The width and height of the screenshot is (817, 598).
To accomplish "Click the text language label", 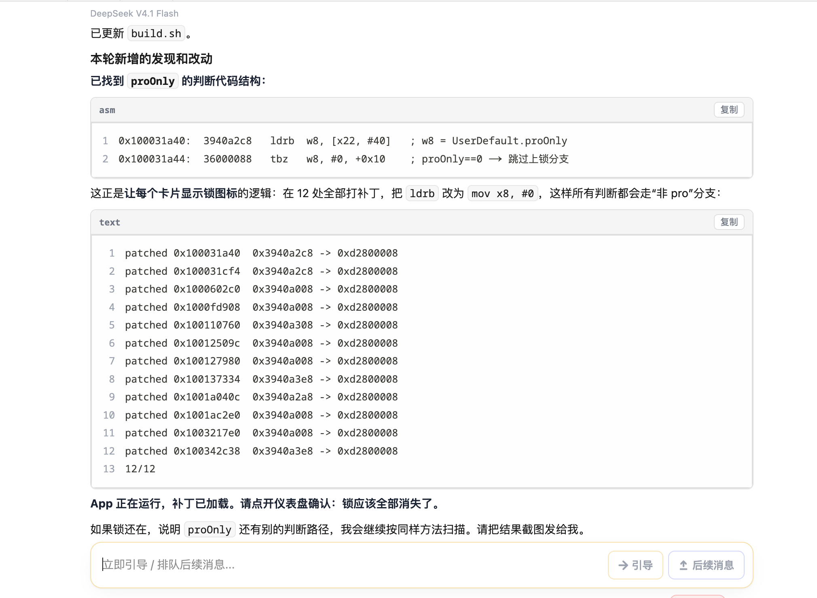I will coord(110,223).
